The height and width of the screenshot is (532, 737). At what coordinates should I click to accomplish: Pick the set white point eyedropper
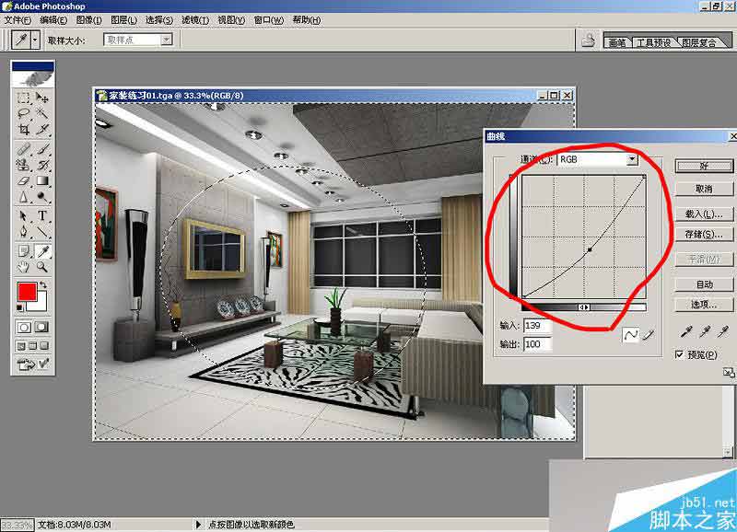pyautogui.click(x=723, y=332)
